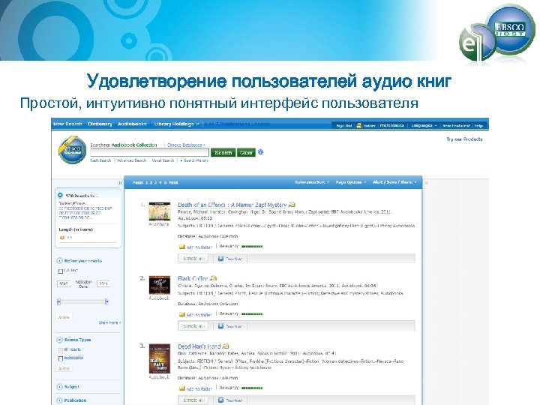Open the Page Options dropdown
The height and width of the screenshot is (405, 540).
[x=351, y=182]
